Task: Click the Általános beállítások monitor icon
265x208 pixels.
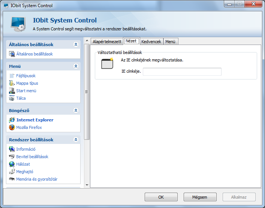Action: pos(12,54)
